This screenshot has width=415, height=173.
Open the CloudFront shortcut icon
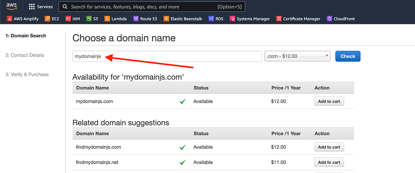[x=329, y=19]
